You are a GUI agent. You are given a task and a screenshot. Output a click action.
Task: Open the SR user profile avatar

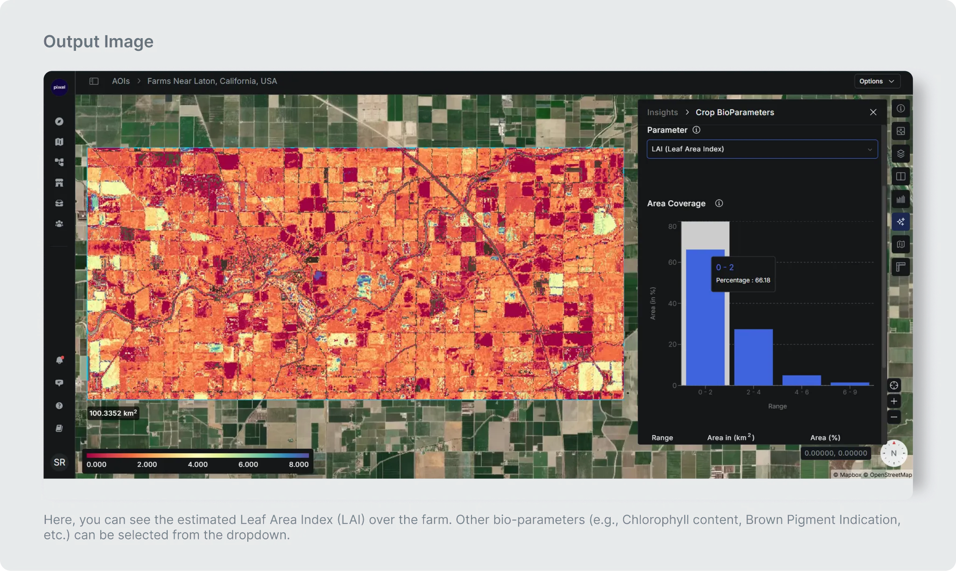tap(59, 462)
